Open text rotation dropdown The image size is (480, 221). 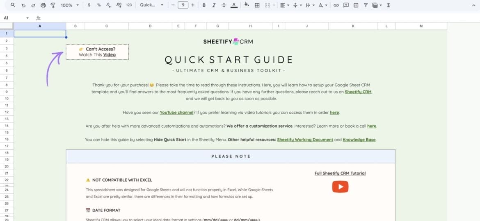323,5
